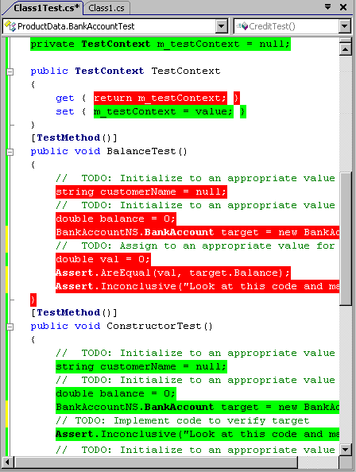Image resolution: width=356 pixels, height=472 pixels.
Task: Open the CreditTest() member dropdown arrow
Action: (x=345, y=26)
